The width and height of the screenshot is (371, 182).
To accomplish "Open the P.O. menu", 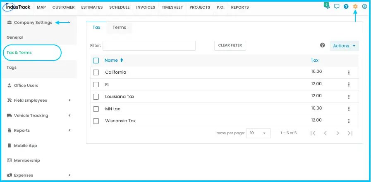I will [x=220, y=7].
